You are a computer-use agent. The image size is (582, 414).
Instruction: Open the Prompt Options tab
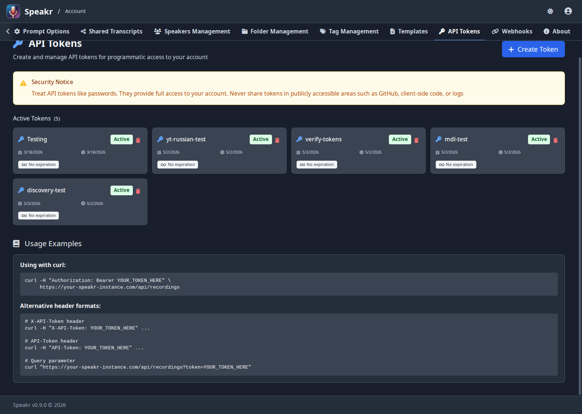click(42, 31)
